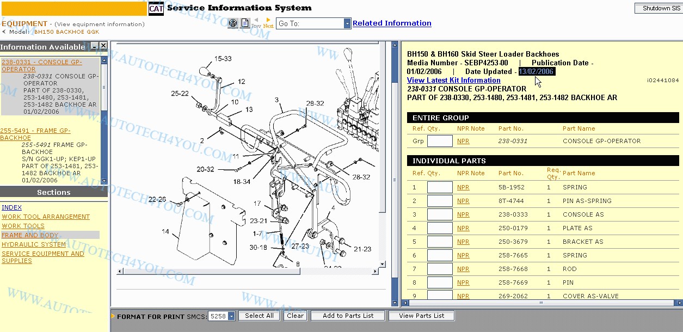Minimize the Information Available panel
683x332 pixels.
(x=94, y=47)
